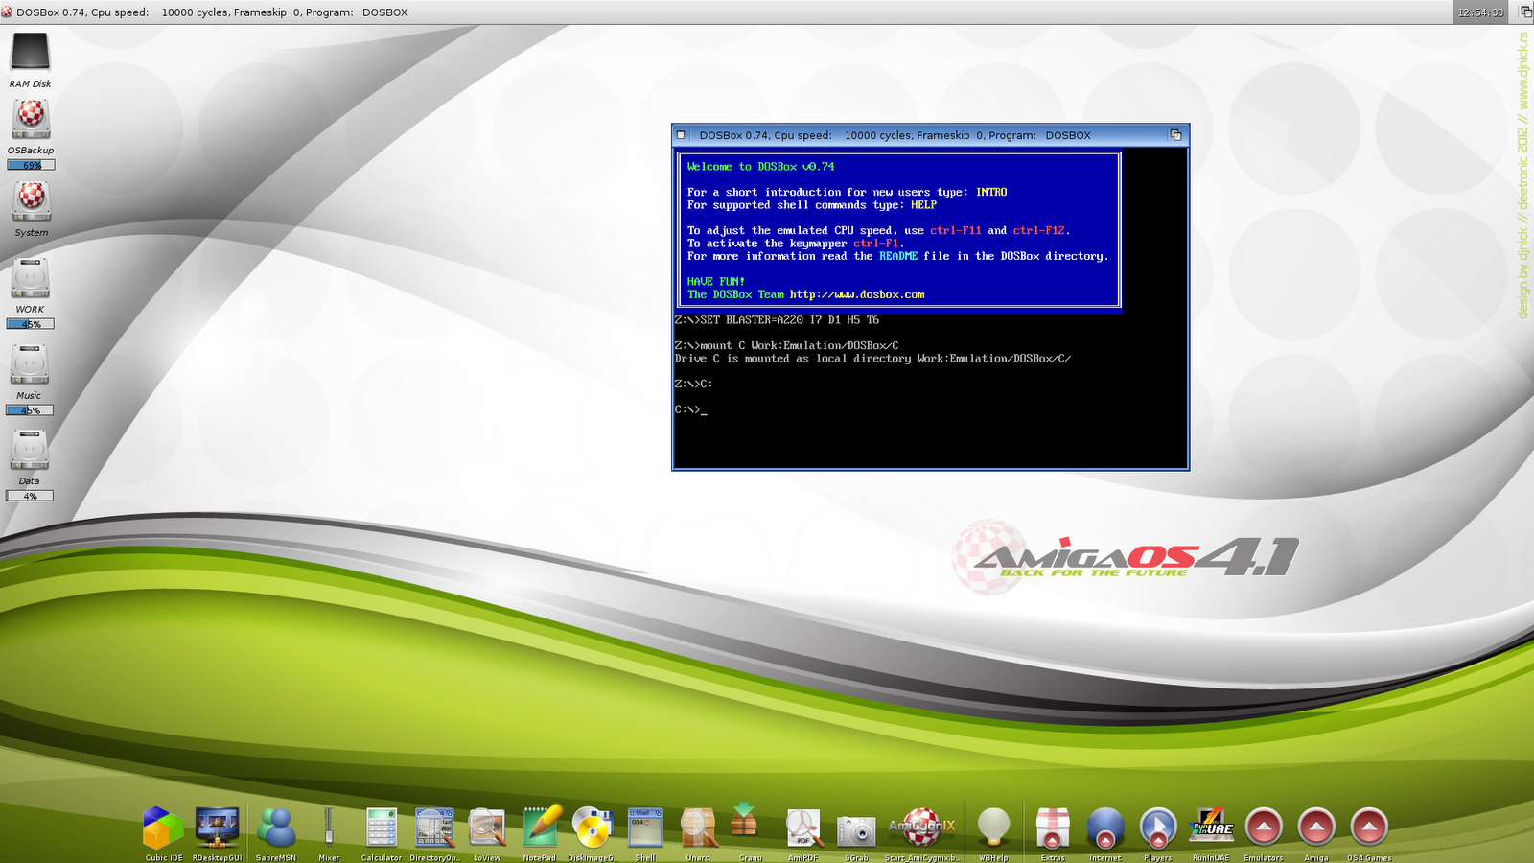Expand the Internet subdock

[1105, 827]
